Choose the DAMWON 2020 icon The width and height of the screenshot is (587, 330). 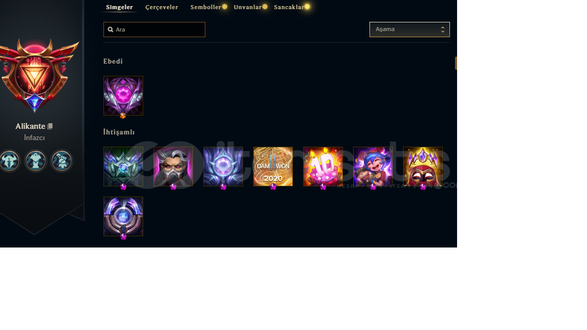(273, 167)
